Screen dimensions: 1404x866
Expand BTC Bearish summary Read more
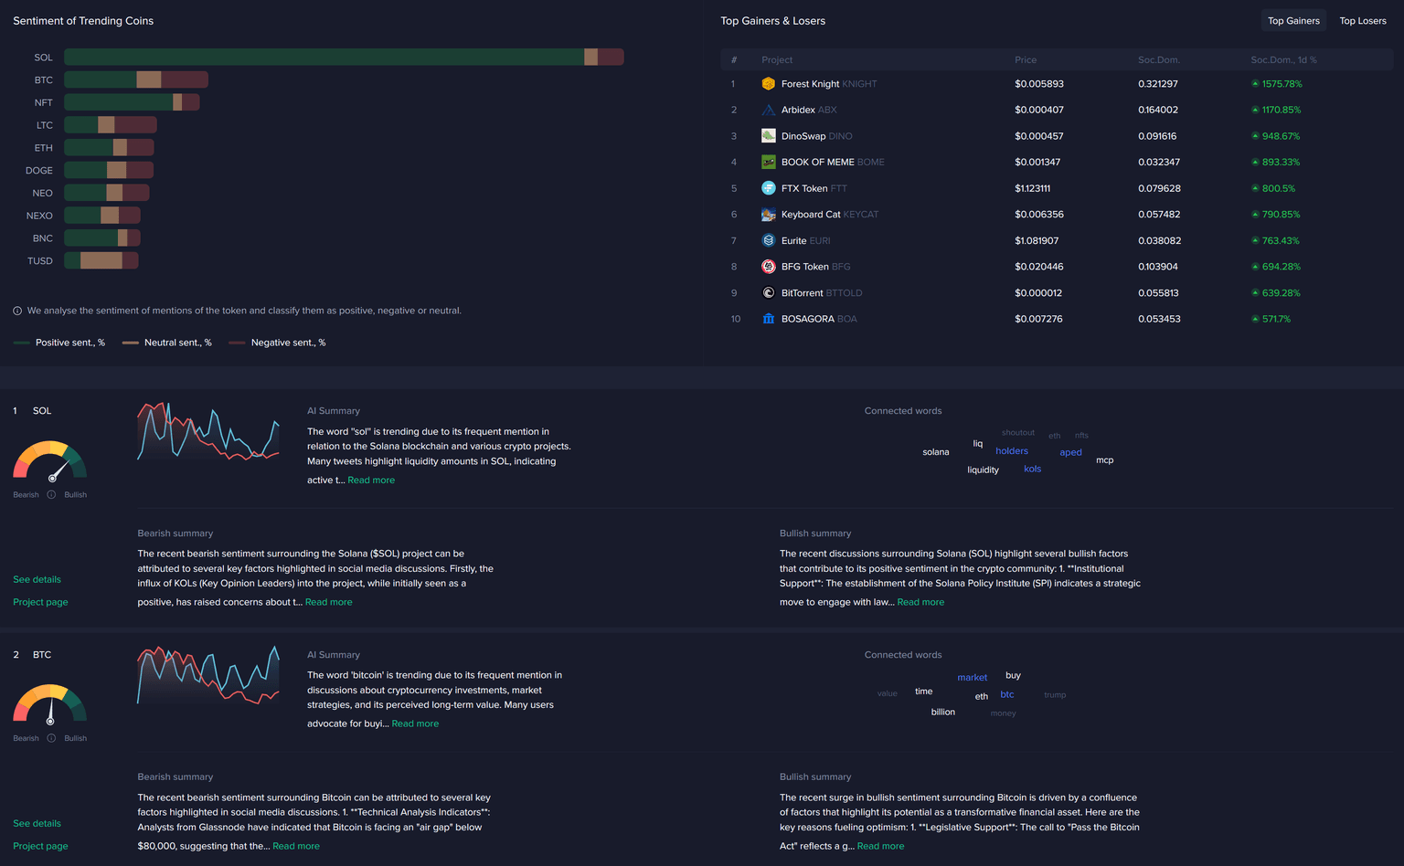296,846
